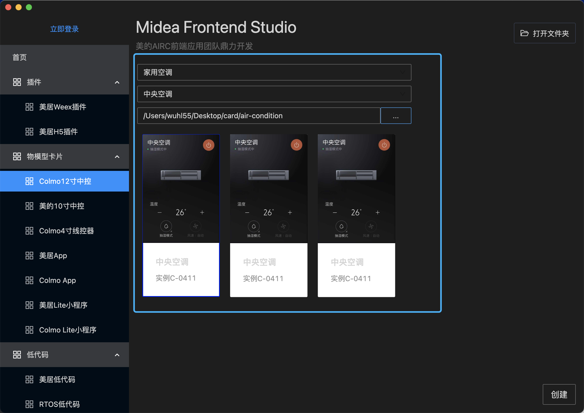Click the grid icon beside 物模型卡片
This screenshot has width=584, height=413.
17,156
